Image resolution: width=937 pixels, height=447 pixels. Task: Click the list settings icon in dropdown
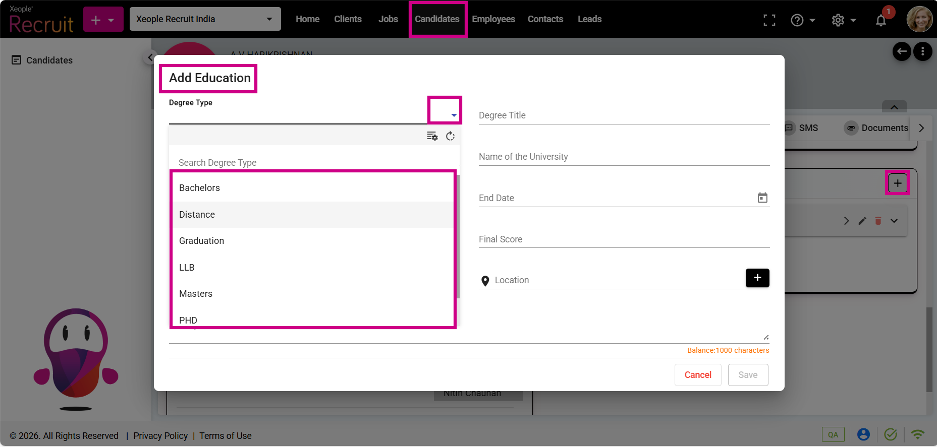tap(432, 136)
